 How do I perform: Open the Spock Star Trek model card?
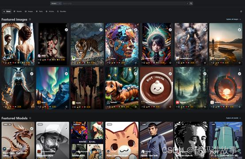click(157, 140)
